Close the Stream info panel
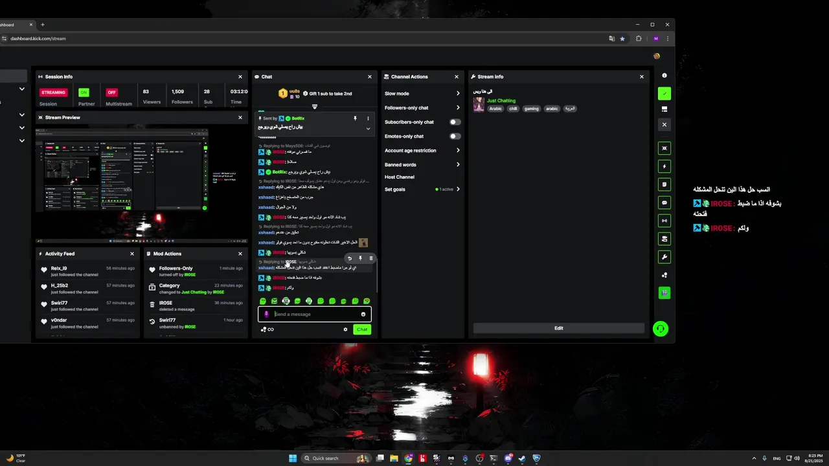Screen dimensions: 829x466 coord(642,76)
